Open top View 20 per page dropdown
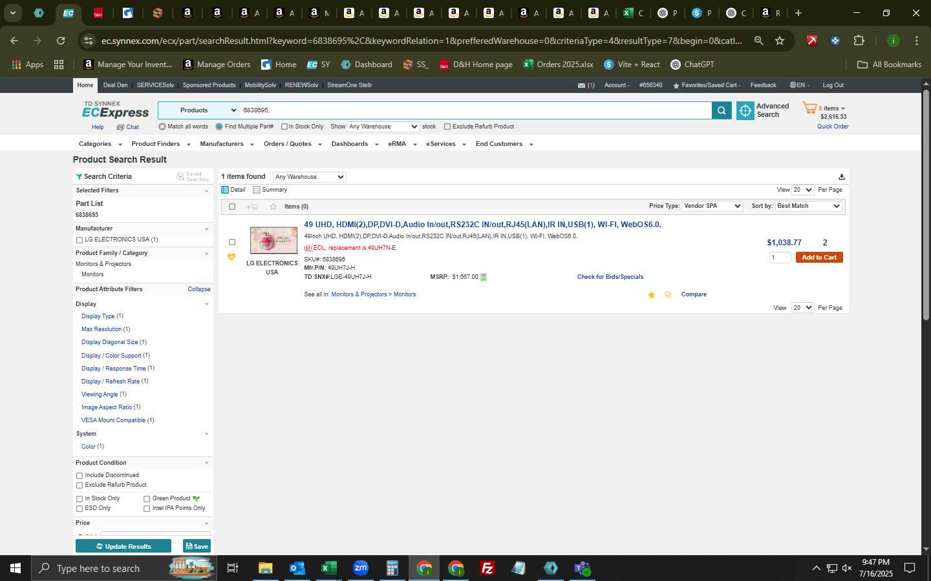Image resolution: width=931 pixels, height=581 pixels. pyautogui.click(x=803, y=190)
